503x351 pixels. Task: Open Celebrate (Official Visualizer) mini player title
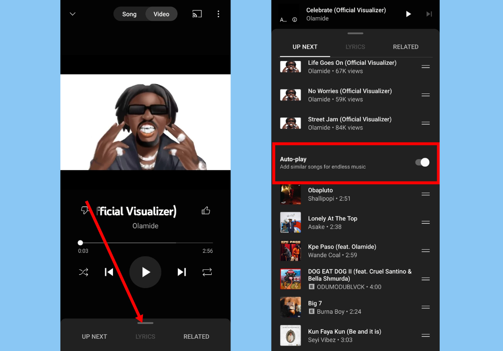pyautogui.click(x=346, y=10)
